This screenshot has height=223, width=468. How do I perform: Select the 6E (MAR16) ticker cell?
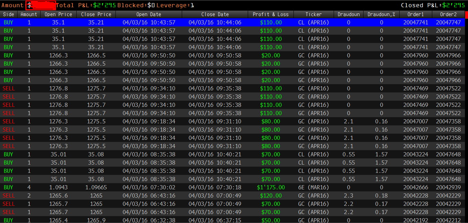[314, 187]
